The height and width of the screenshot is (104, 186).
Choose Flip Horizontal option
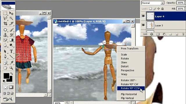tap(129, 94)
